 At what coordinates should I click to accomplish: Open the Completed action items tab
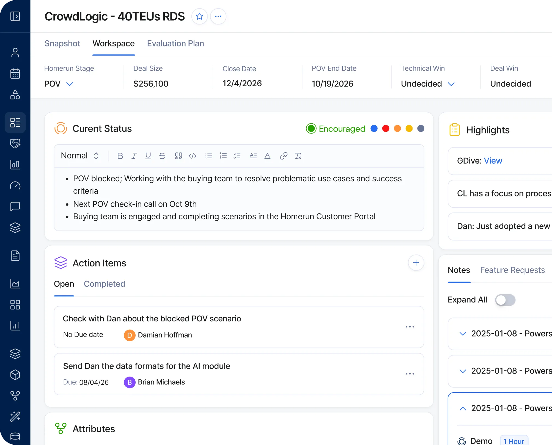(x=104, y=284)
